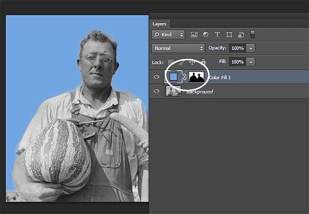
Task: Toggle the layer filtering switch
Action: click(252, 35)
